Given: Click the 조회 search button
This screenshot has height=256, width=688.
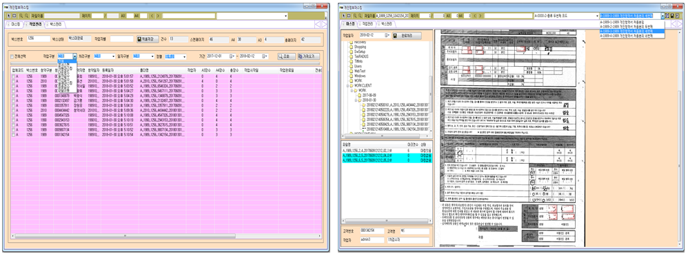Looking at the screenshot, I should click(x=286, y=56).
